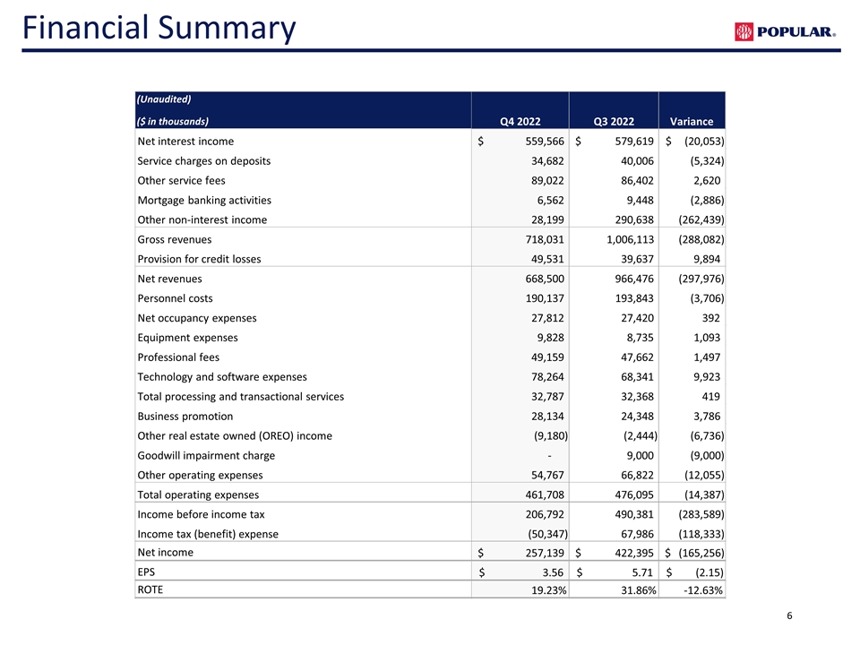Select the Provision for credit losses label
860x645 pixels.
[x=199, y=260]
